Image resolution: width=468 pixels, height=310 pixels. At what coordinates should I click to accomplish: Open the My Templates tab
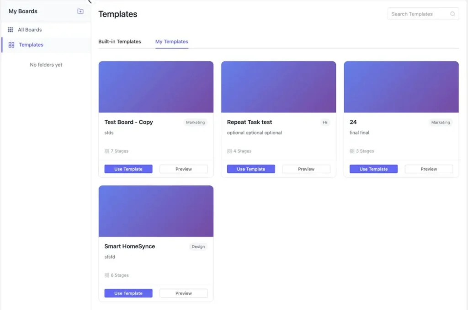[171, 41]
